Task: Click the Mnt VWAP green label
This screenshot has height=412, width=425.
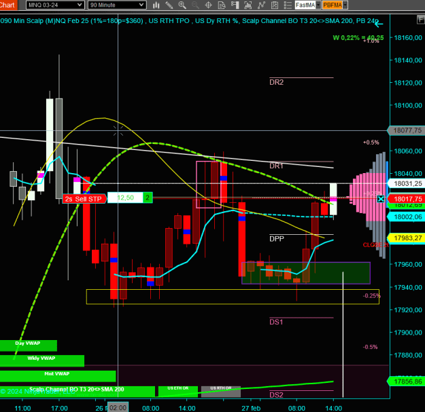Action: pos(58,376)
